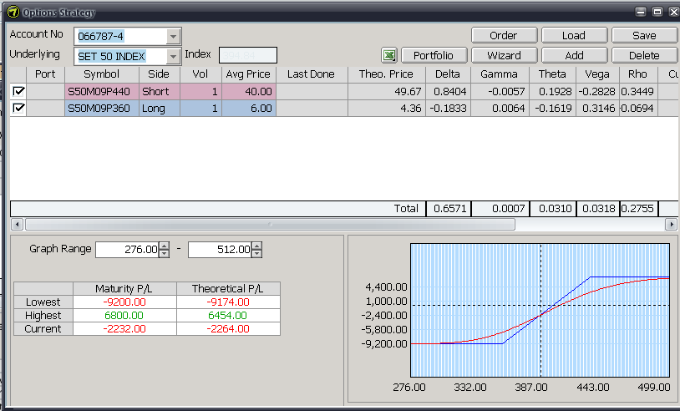Click the Load button
Screen dimensions: 680x411
[x=574, y=36]
